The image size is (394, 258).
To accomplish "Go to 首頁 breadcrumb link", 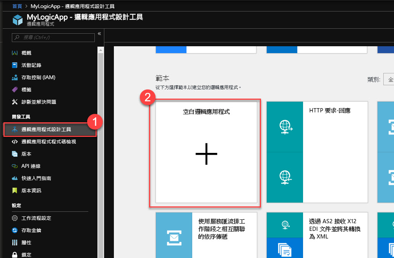I will [17, 6].
